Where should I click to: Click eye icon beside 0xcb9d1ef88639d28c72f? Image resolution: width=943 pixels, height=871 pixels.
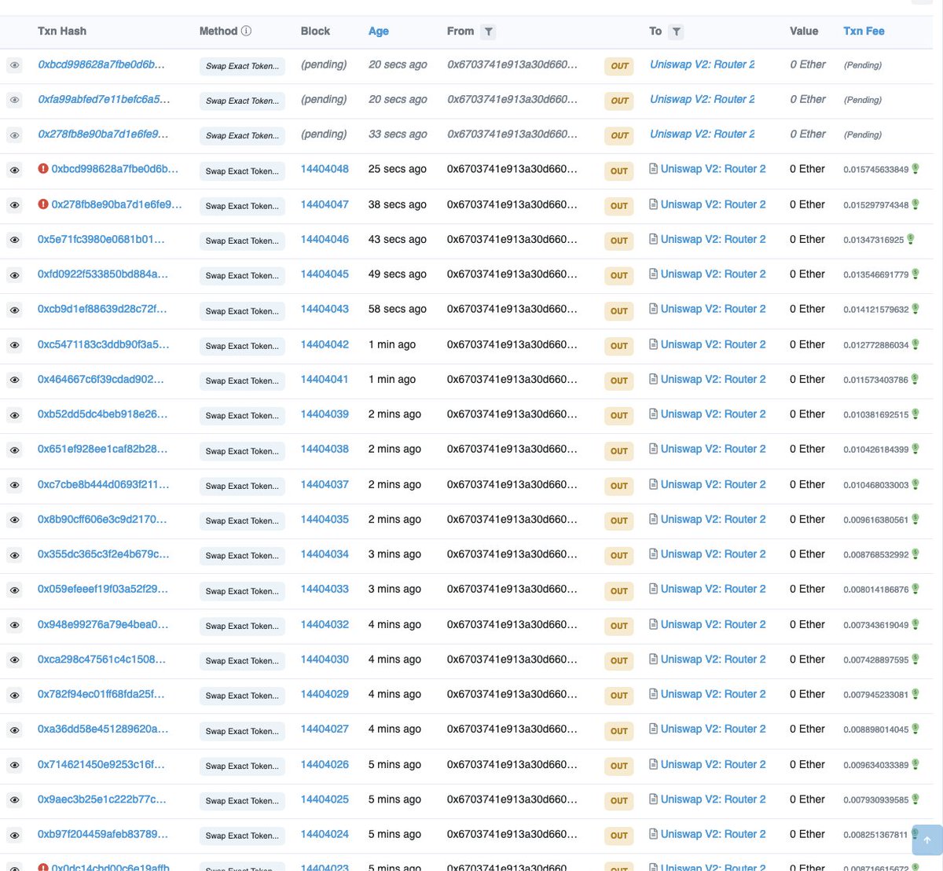[x=14, y=310]
